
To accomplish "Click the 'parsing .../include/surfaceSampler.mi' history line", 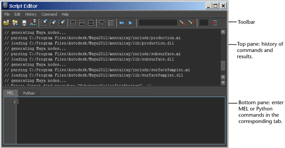I will 97,70.
